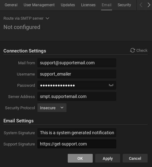This screenshot has width=152, height=167.
Task: Open the General tab
Action: (x=11, y=5)
